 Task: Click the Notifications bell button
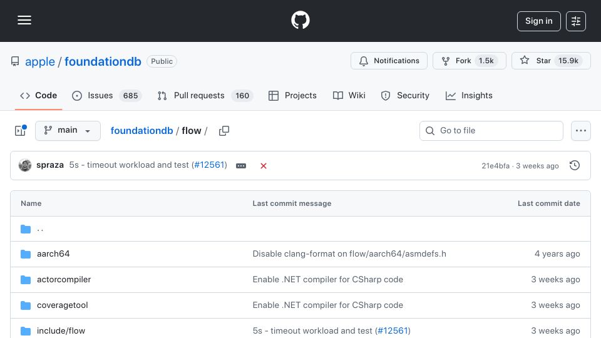[x=389, y=61]
